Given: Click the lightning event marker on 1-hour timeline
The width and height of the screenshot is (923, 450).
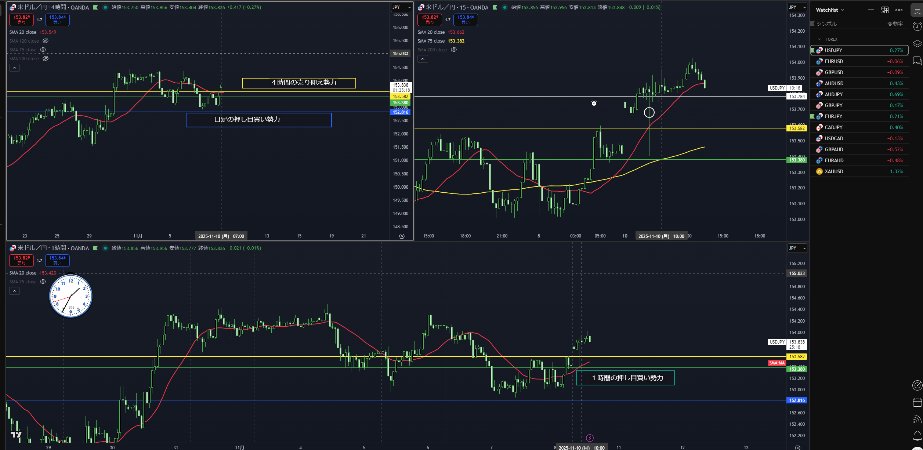Looking at the screenshot, I should coord(590,438).
